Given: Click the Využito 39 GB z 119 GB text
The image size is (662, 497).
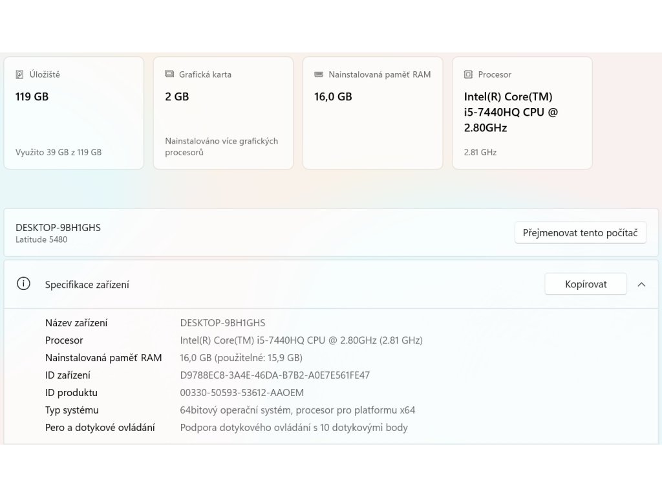Looking at the screenshot, I should 58,153.
